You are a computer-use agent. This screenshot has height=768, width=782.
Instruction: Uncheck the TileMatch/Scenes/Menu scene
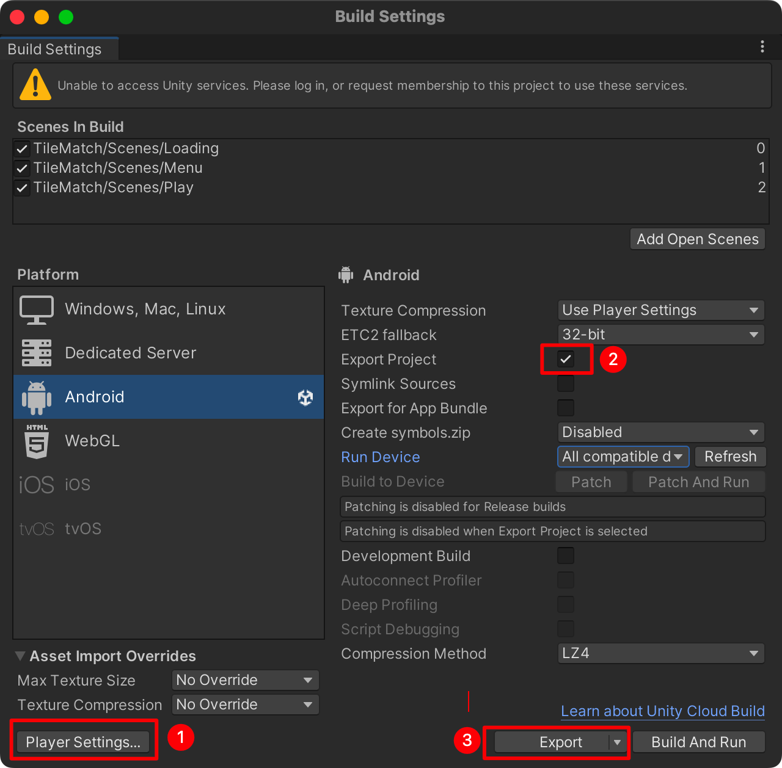click(x=22, y=168)
